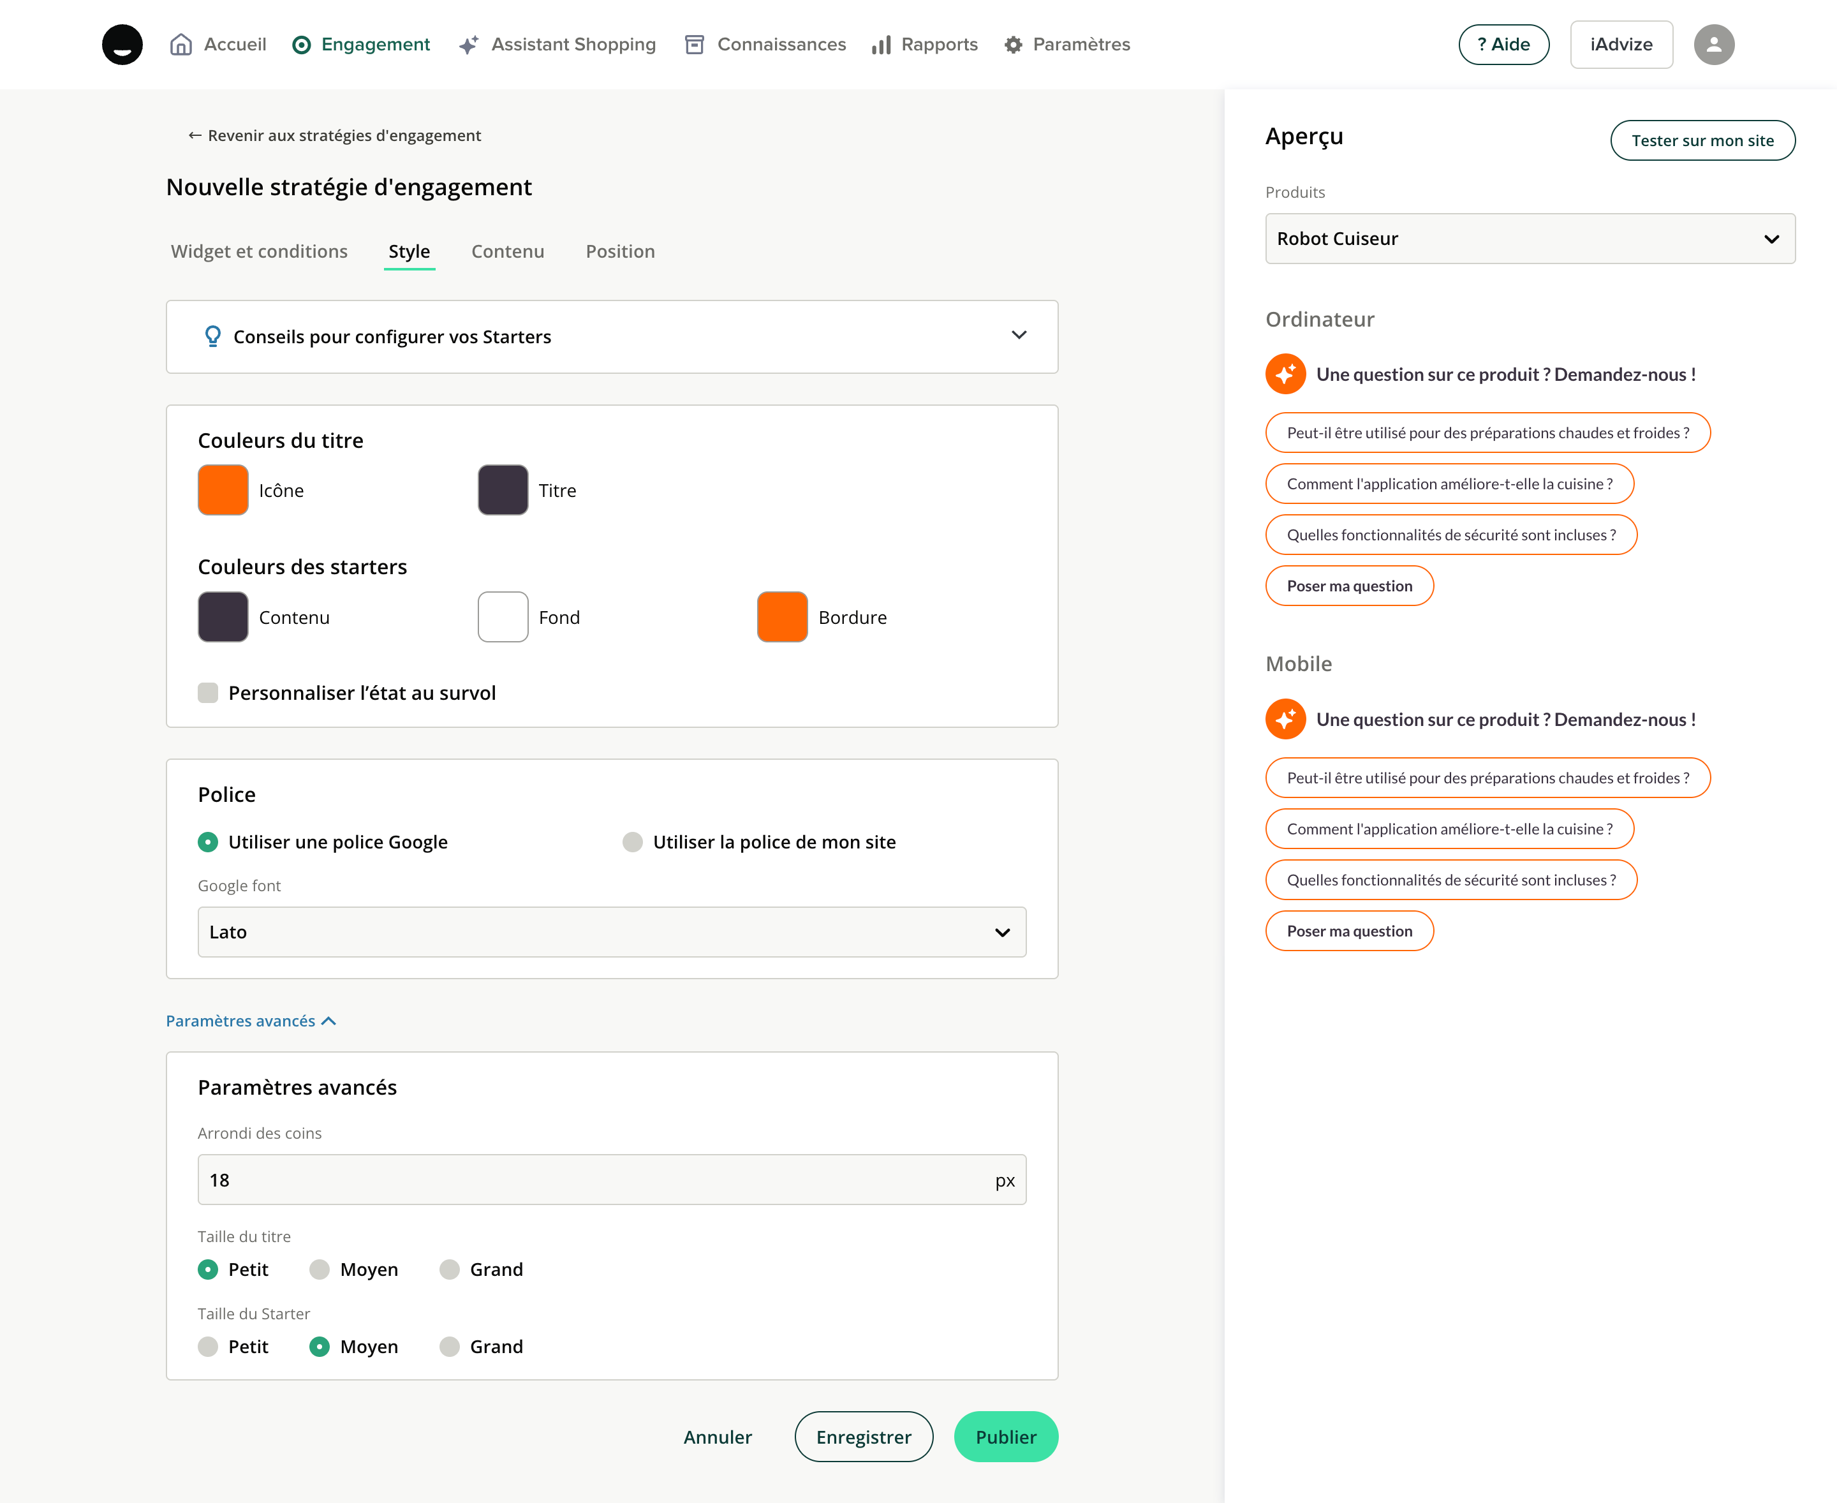The image size is (1837, 1503).
Task: Set Taille du titre to Grand
Action: pyautogui.click(x=449, y=1270)
